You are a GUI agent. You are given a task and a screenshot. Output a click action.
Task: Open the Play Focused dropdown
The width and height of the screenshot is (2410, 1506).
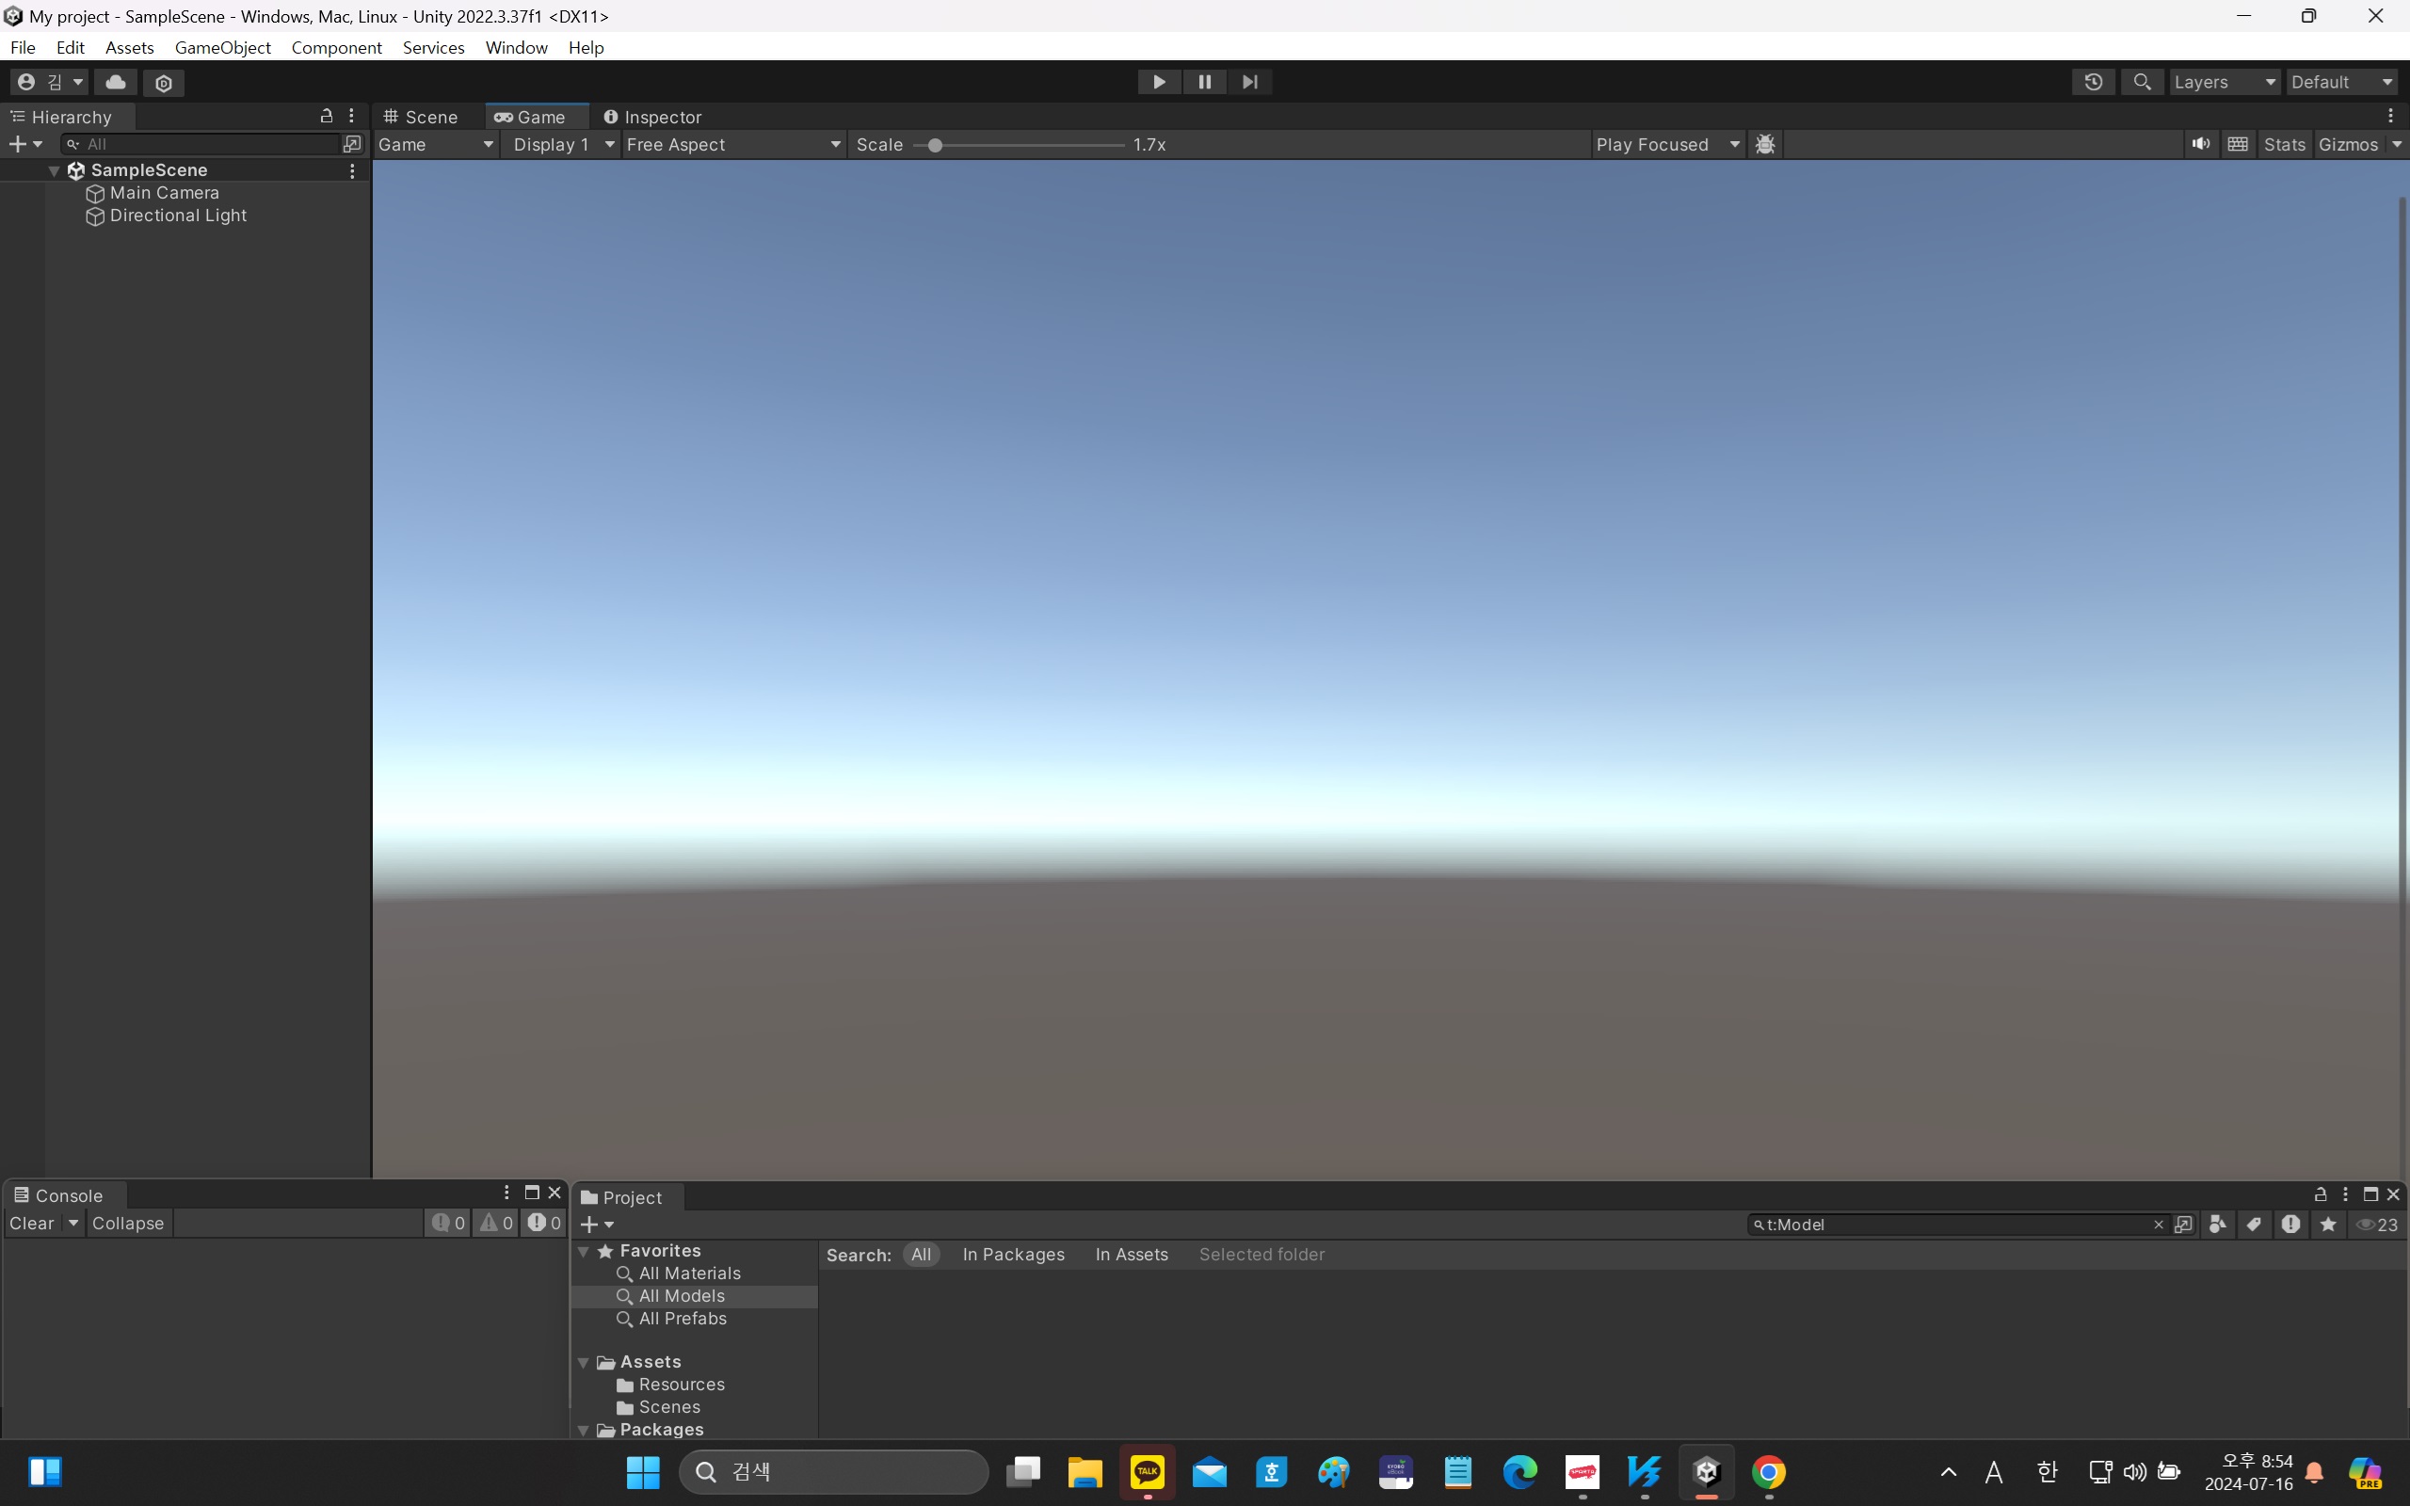(x=1668, y=144)
